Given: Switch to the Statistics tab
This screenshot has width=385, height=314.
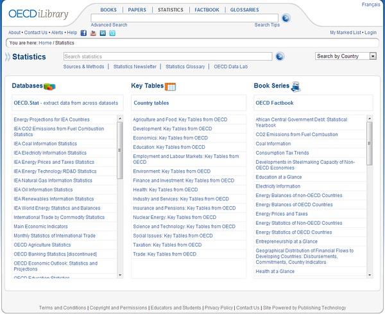Looking at the screenshot, I should (x=171, y=10).
